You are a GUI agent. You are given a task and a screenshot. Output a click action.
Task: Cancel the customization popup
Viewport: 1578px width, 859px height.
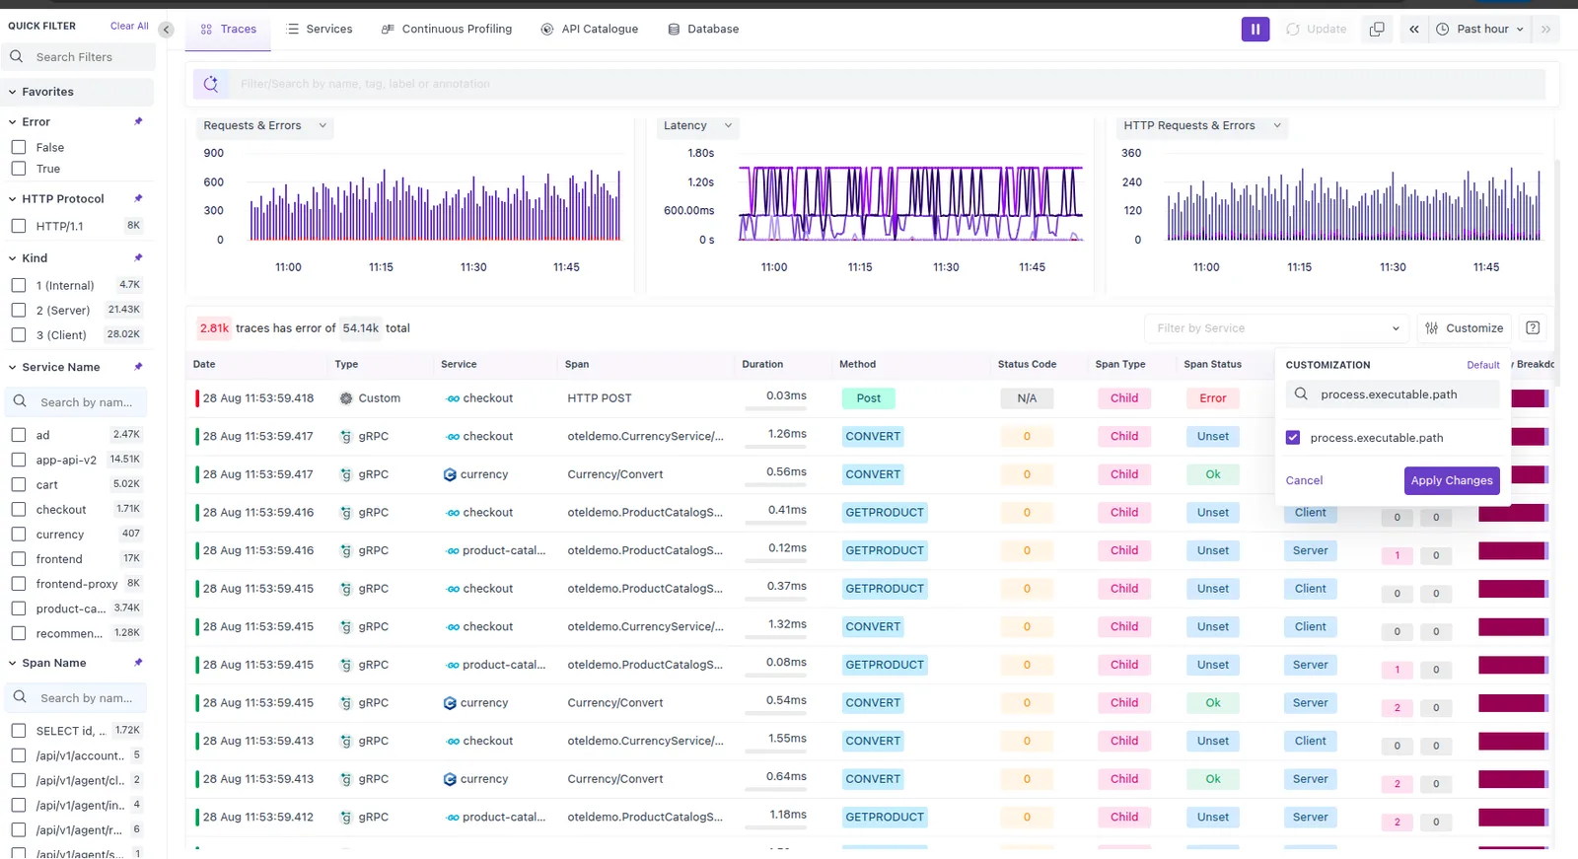click(x=1304, y=480)
